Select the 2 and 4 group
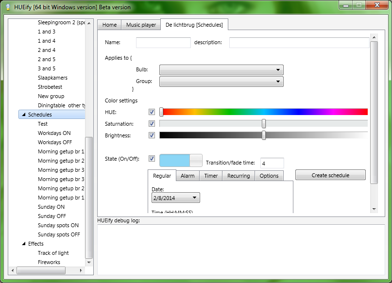Image resolution: width=392 pixels, height=283 pixels. coord(47,50)
